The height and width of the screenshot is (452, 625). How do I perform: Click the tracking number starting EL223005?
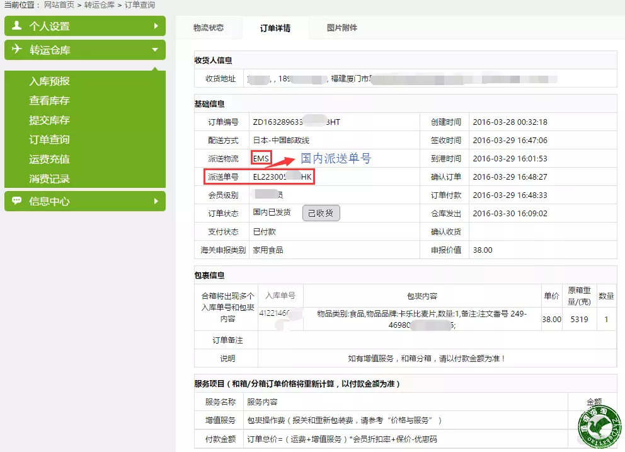(282, 177)
